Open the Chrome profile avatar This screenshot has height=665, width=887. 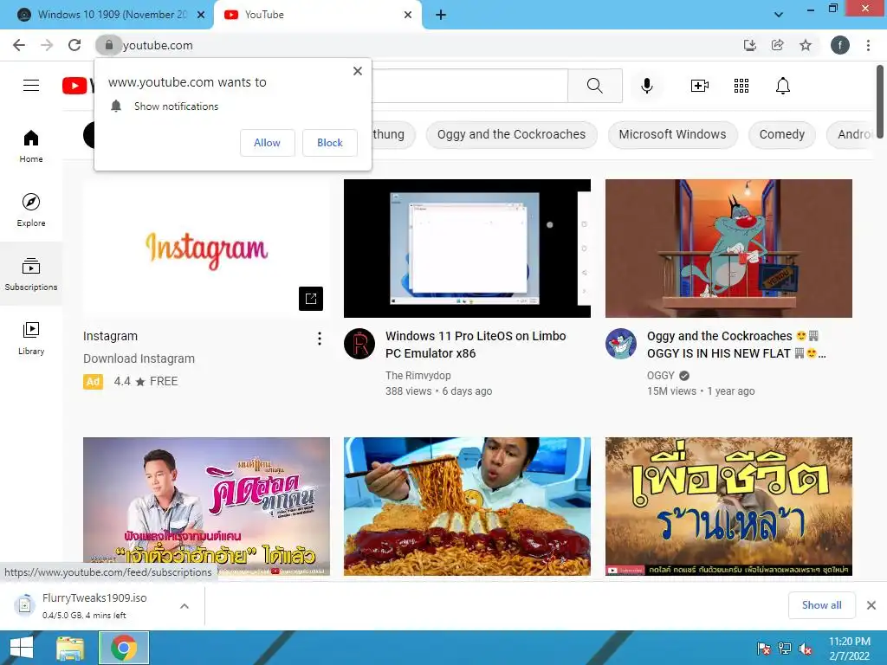pyautogui.click(x=840, y=45)
